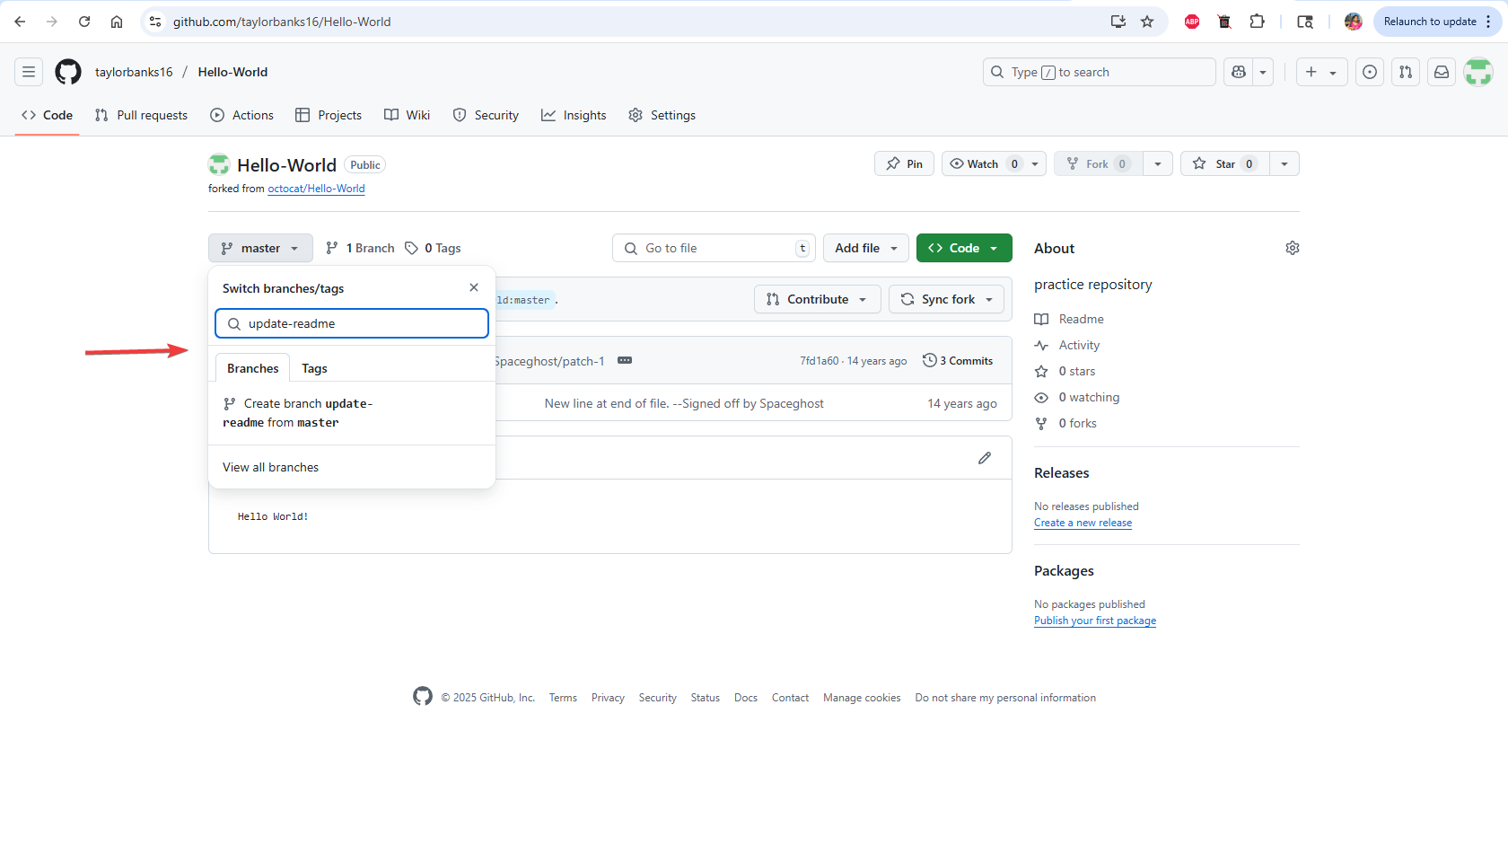Open Chrome profile avatar
The height and width of the screenshot is (863, 1508).
pos(1354,22)
